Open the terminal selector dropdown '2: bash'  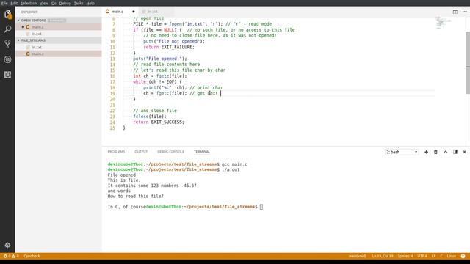402,152
